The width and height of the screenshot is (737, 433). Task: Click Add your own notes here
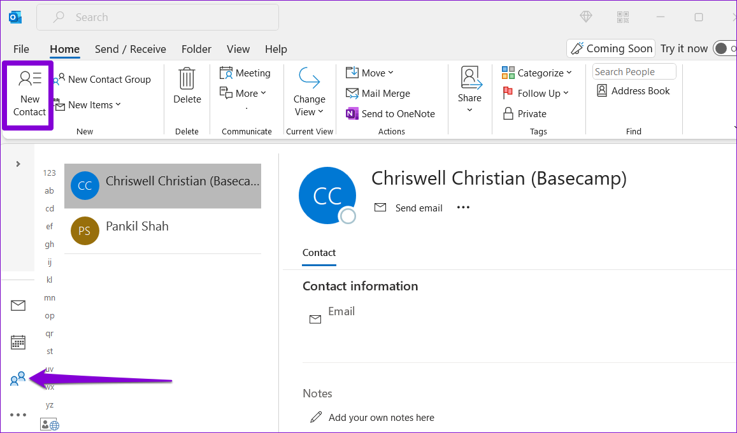point(380,417)
